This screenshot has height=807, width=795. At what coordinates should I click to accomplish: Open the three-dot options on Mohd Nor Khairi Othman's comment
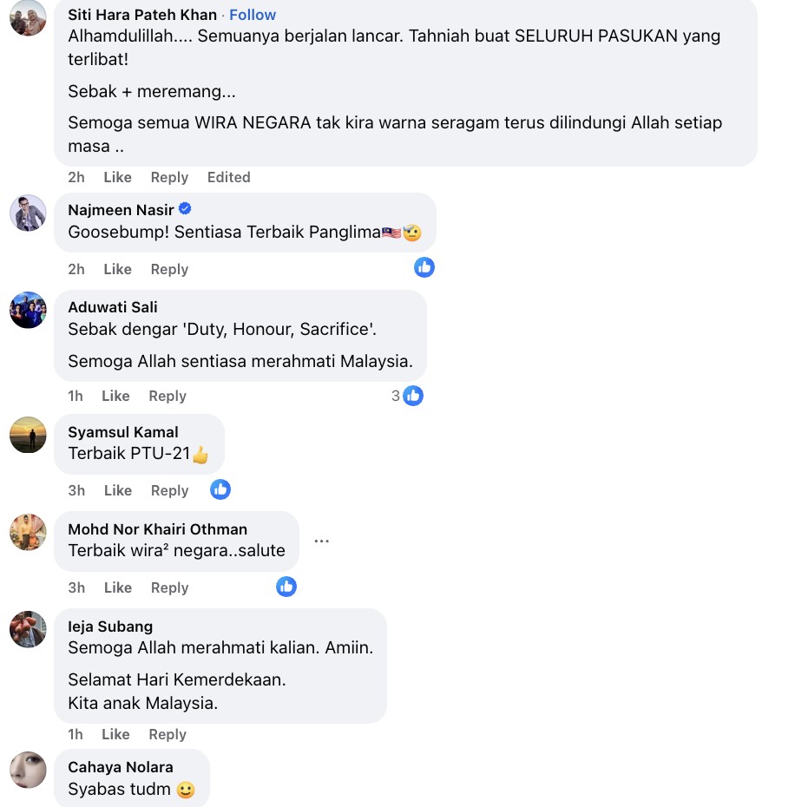point(322,541)
